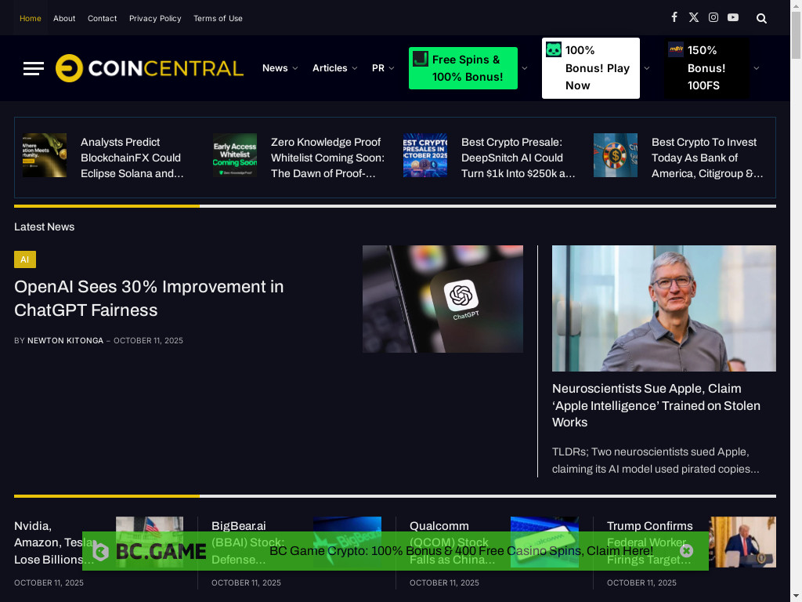Select the yellow AI category tag

(x=25, y=259)
